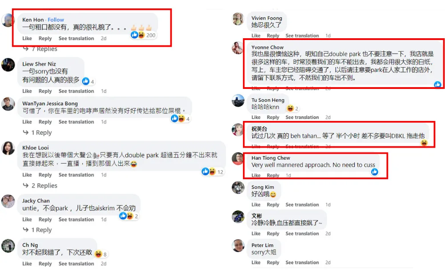The image size is (445, 277).
Task: See translation of 文彬's comment
Action: (x=302, y=233)
